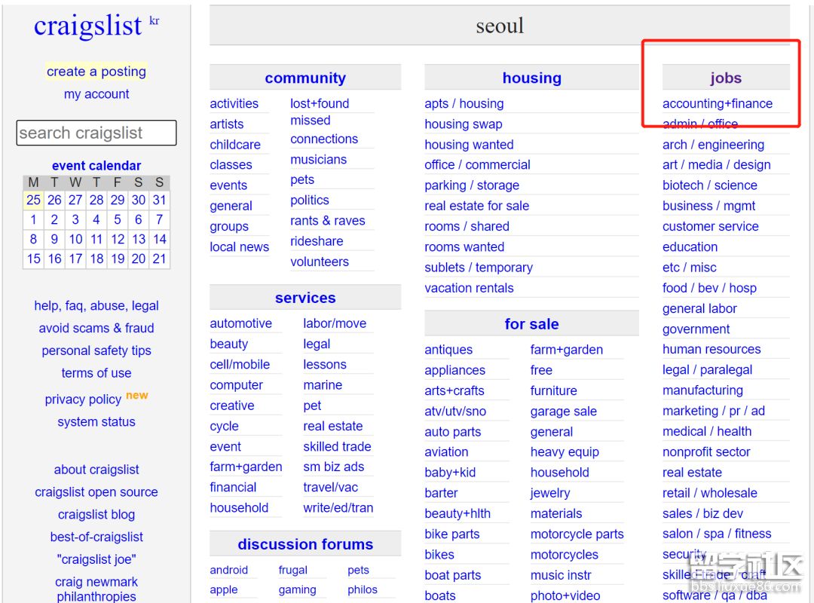Open the android discussion forum
Screen dimensions: 814x603
229,570
